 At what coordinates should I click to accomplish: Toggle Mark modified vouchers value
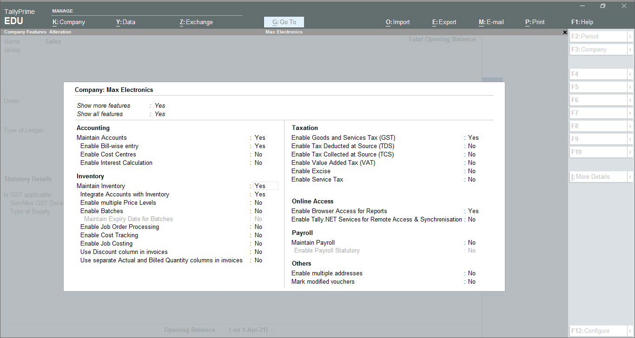pyautogui.click(x=472, y=282)
